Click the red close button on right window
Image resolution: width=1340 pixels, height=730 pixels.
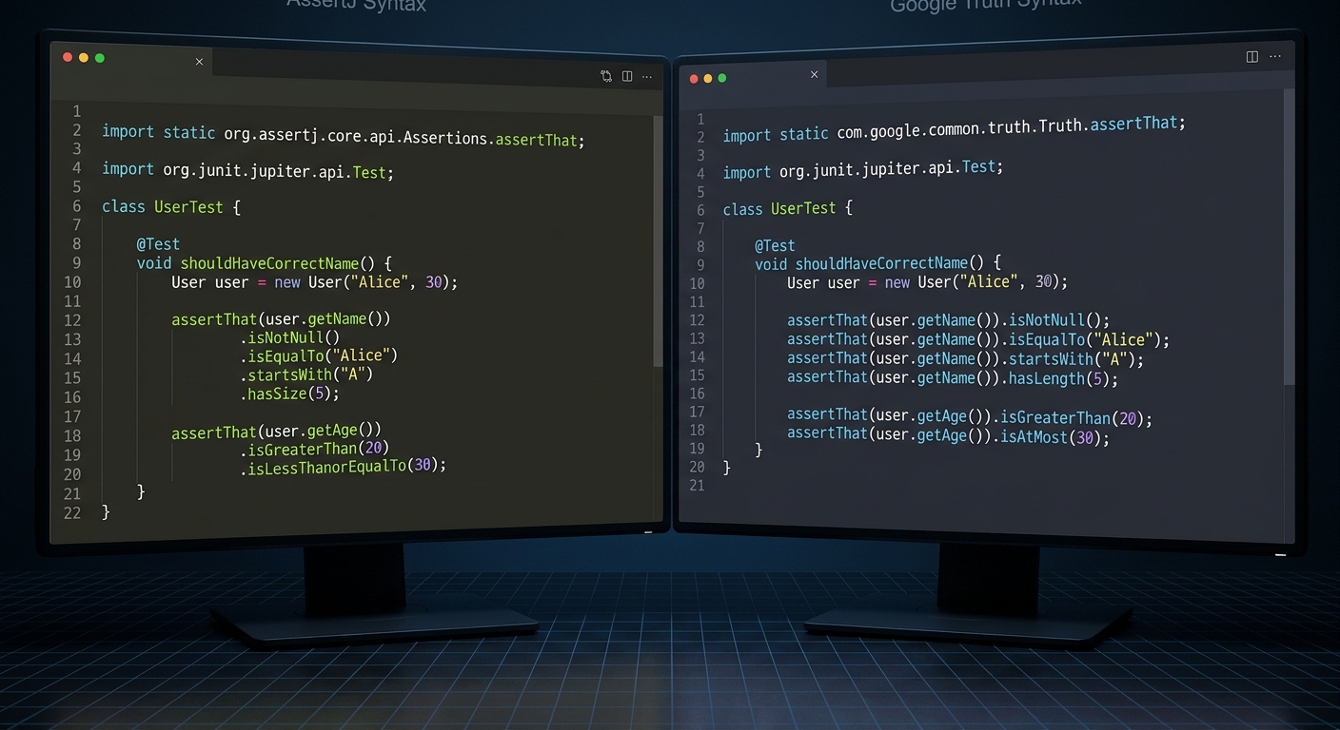tap(693, 78)
